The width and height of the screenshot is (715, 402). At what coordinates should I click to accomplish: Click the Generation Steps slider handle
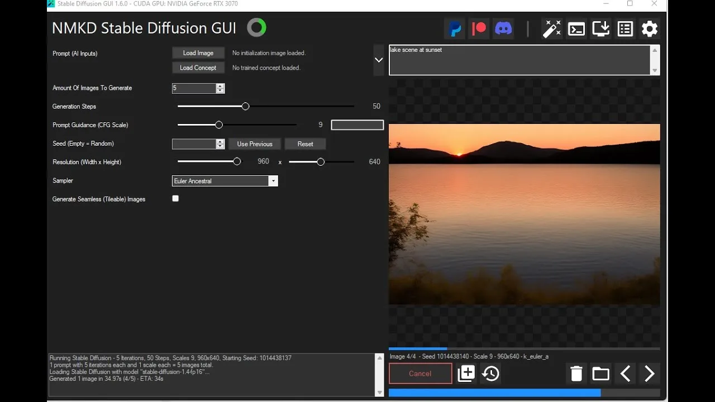245,106
